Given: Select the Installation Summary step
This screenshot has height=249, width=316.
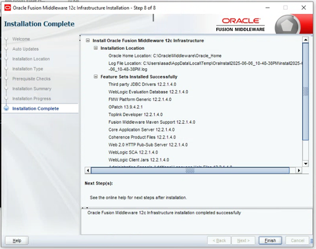Looking at the screenshot, I should [32, 88].
